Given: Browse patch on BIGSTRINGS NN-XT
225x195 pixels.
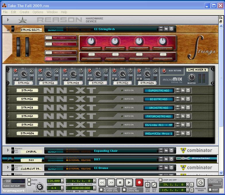Looking at the screenshot, I should [183, 99].
